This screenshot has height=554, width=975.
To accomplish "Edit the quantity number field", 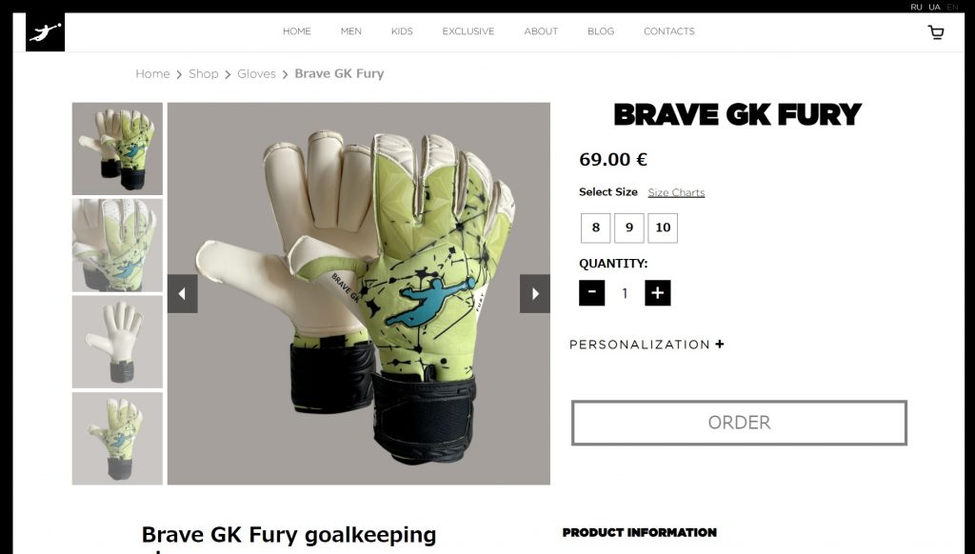I will (625, 293).
